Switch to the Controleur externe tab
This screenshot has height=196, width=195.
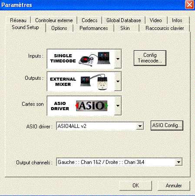pos(54,20)
